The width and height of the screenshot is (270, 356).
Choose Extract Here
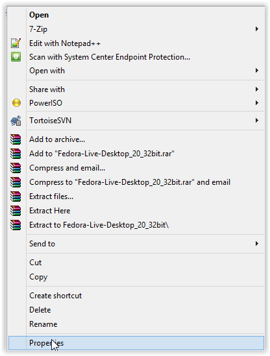coord(136,211)
